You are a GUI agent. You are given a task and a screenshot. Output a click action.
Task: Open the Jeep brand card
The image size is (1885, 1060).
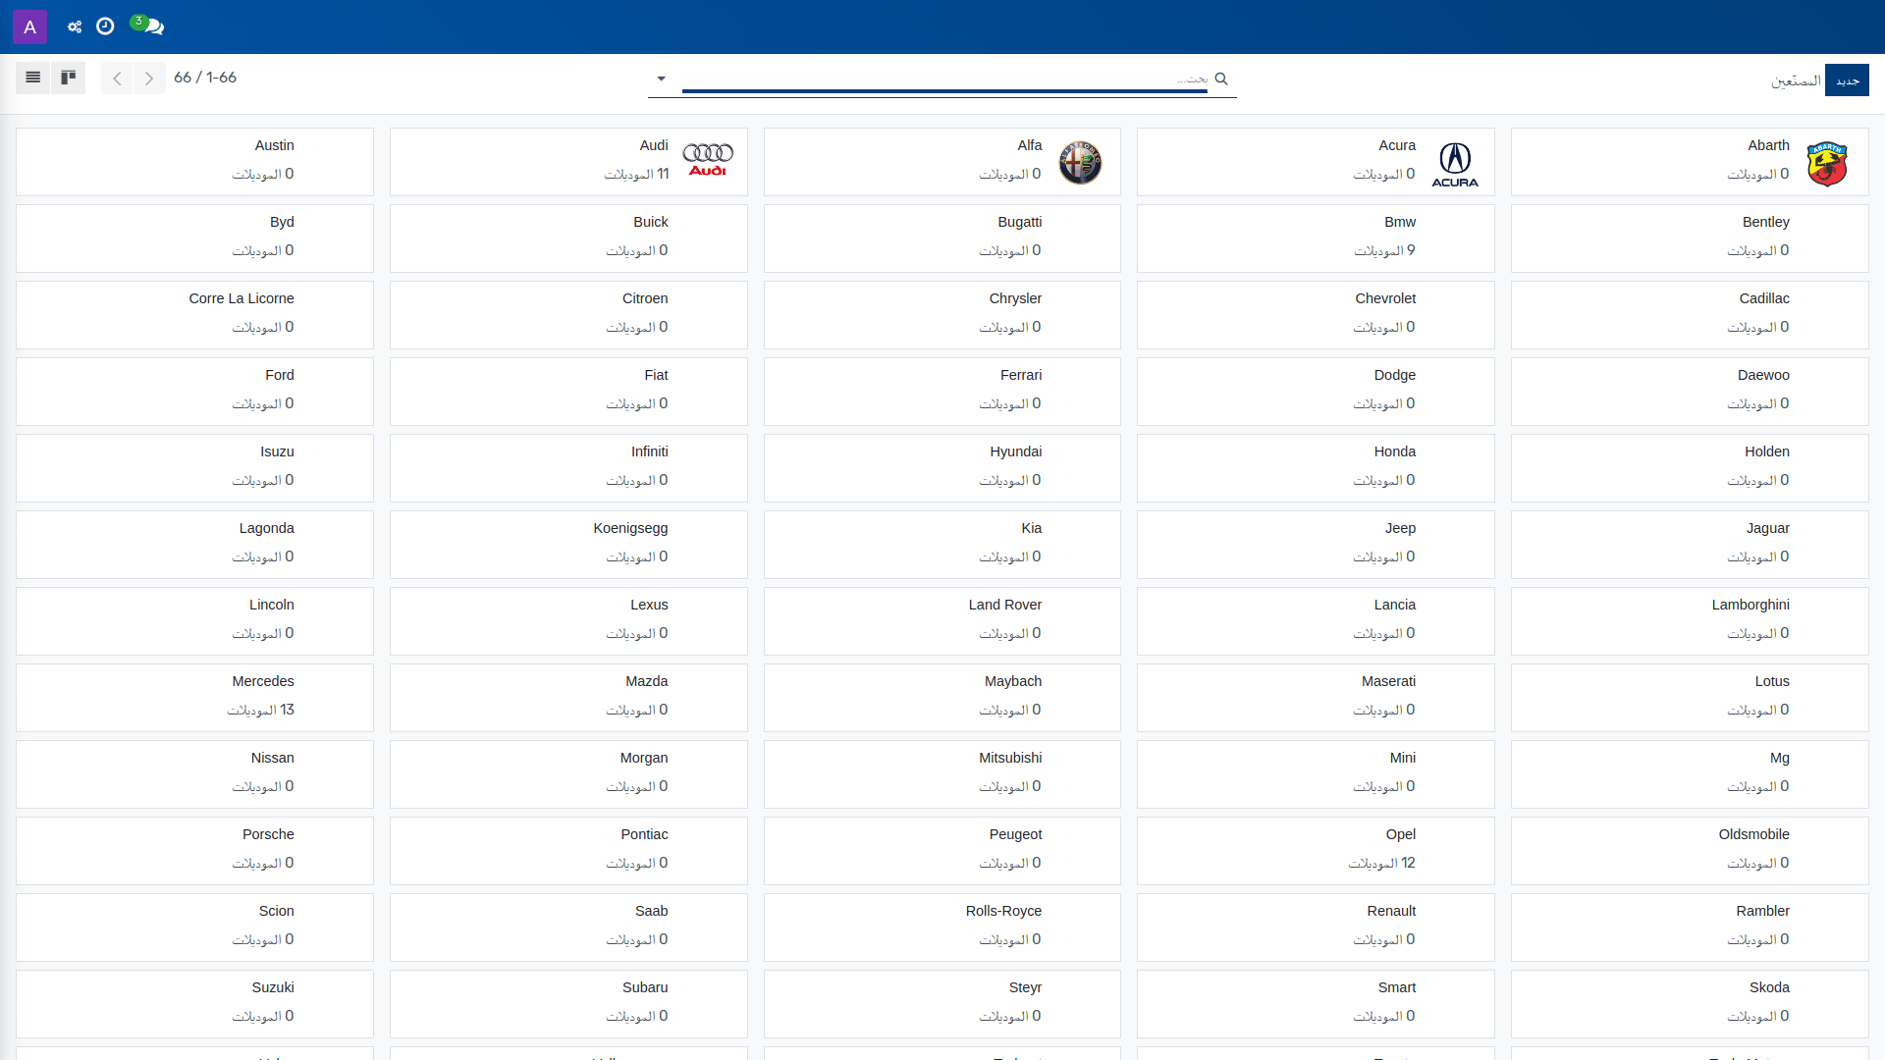[1316, 545]
